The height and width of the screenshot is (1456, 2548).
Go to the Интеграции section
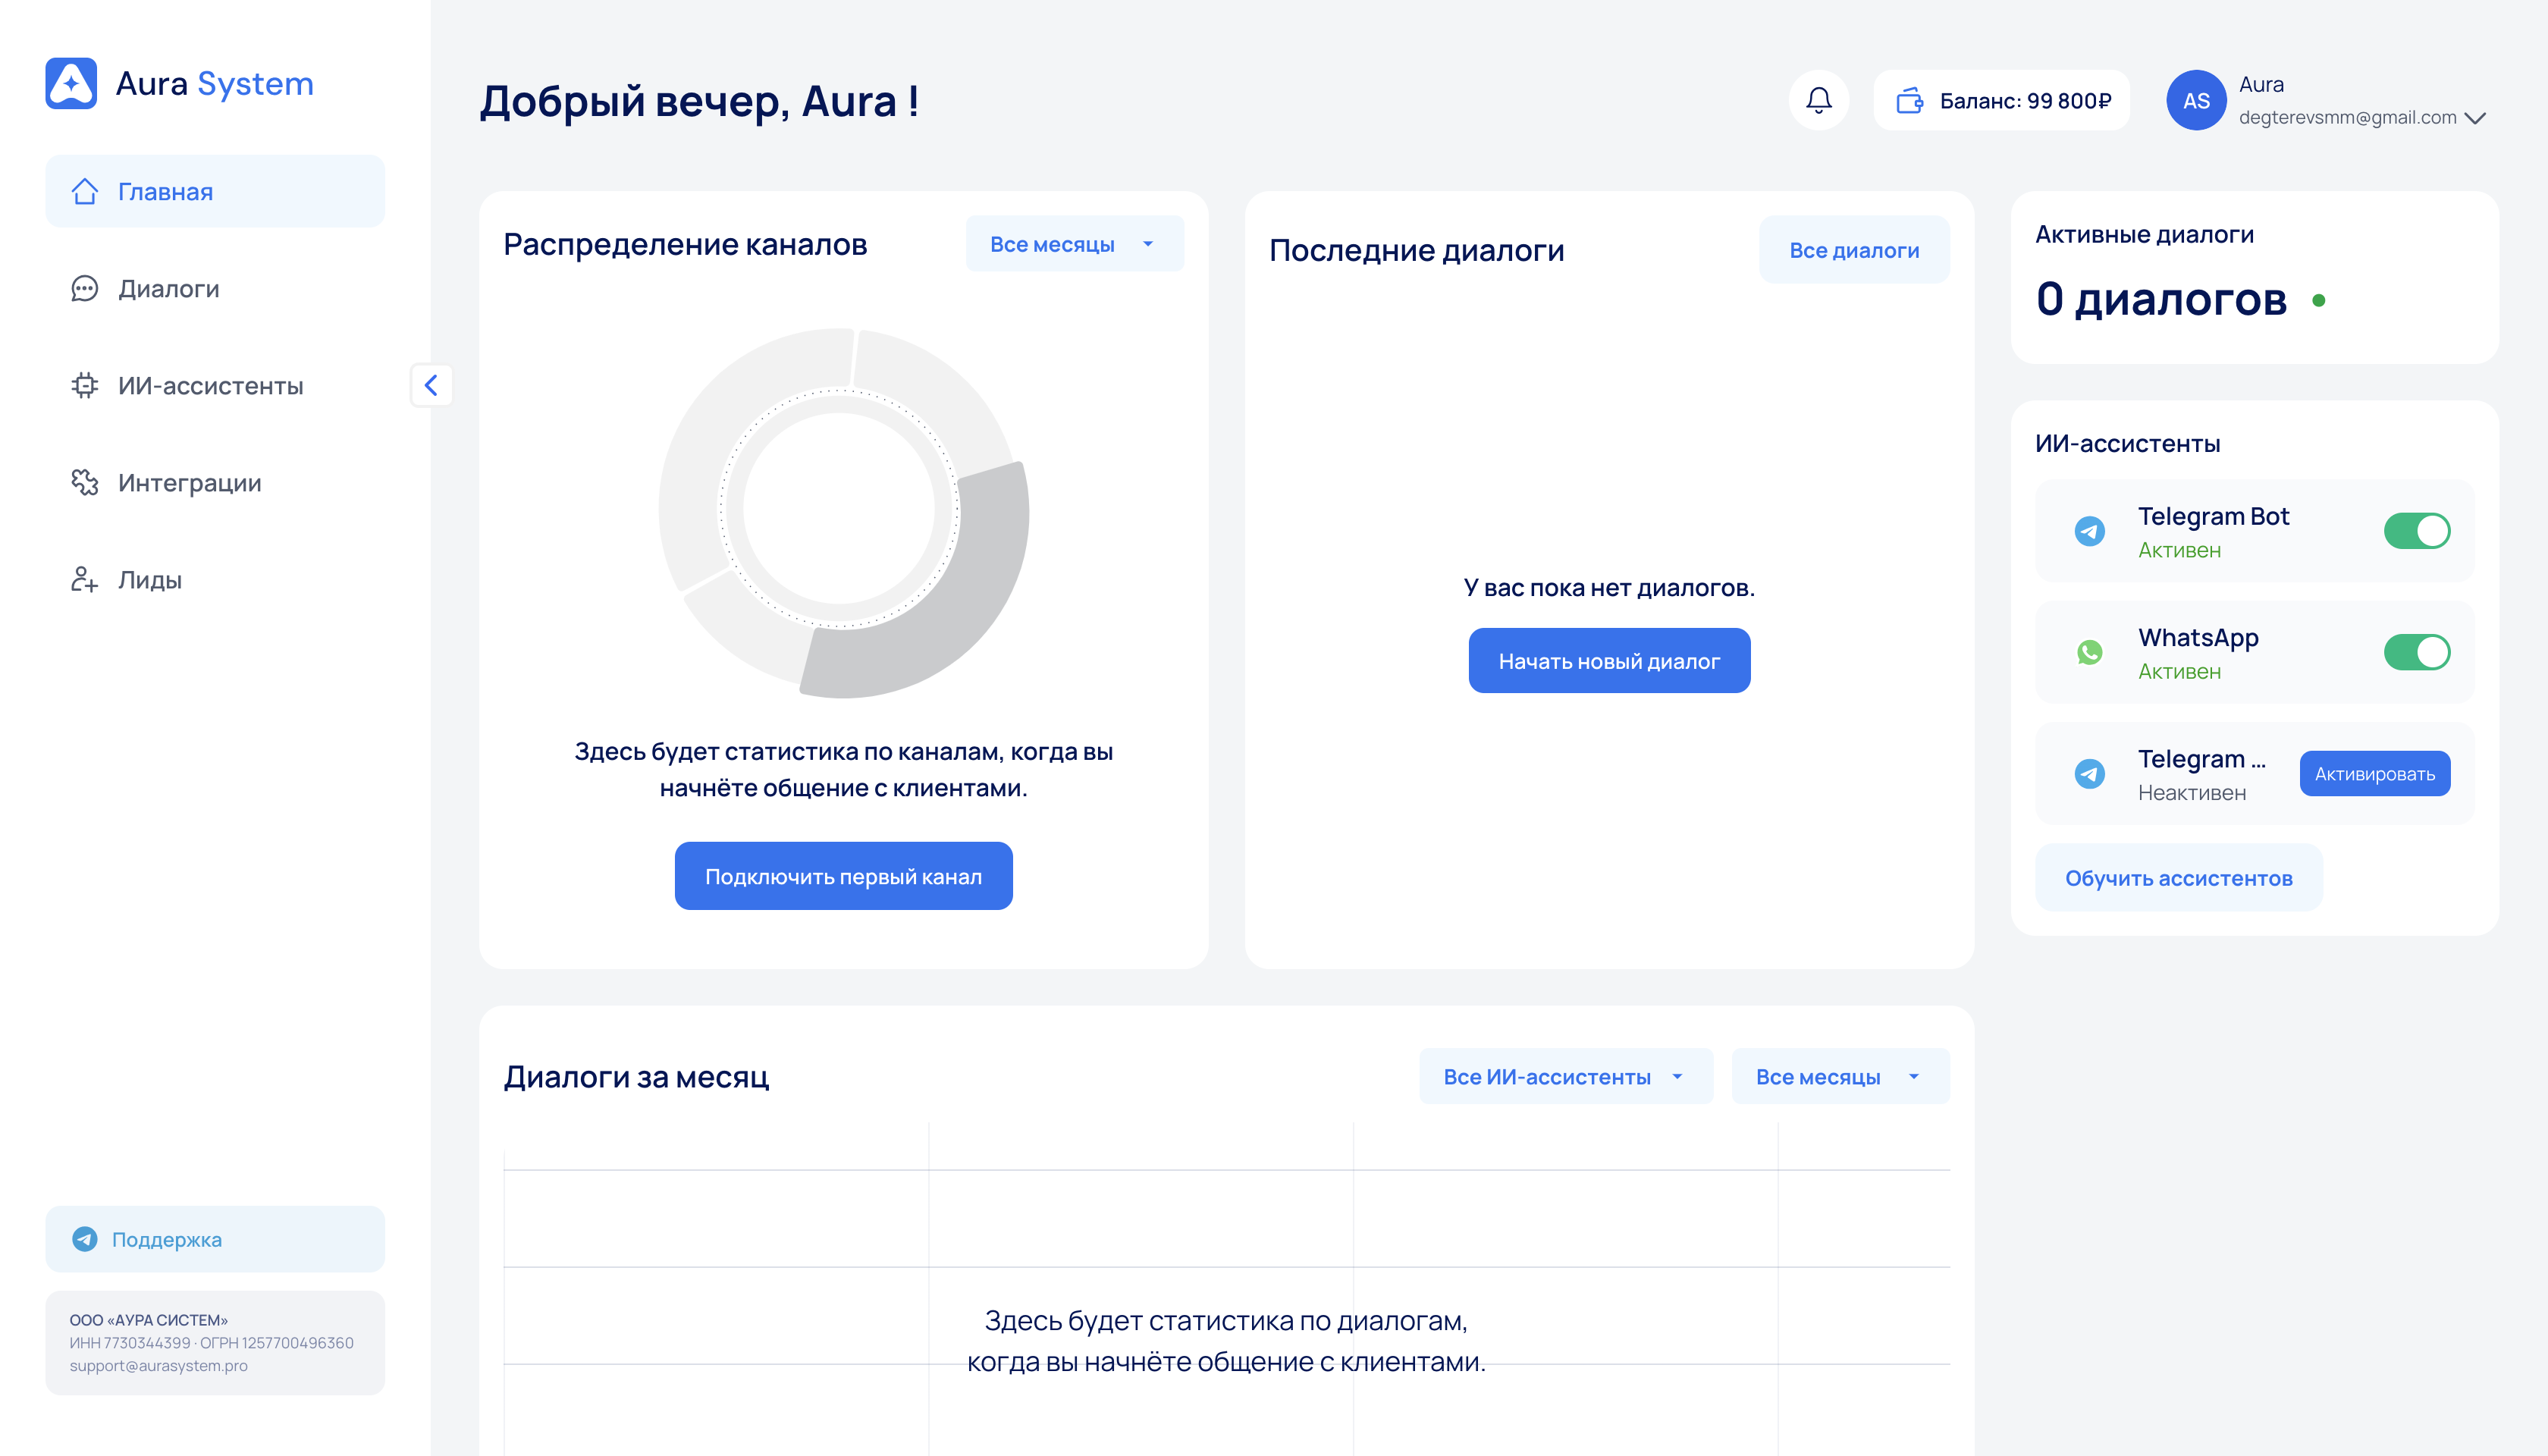189,483
